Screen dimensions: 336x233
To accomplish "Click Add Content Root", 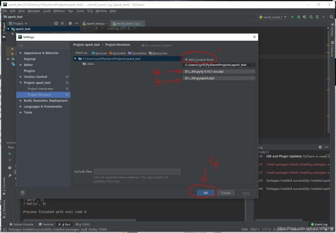I will [x=199, y=60].
